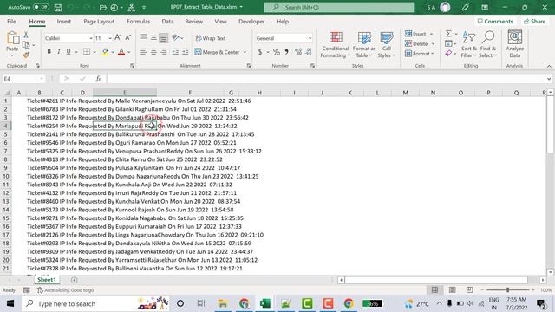This screenshot has width=555, height=312.
Task: Decrease font size icon
Action: pos(128,38)
